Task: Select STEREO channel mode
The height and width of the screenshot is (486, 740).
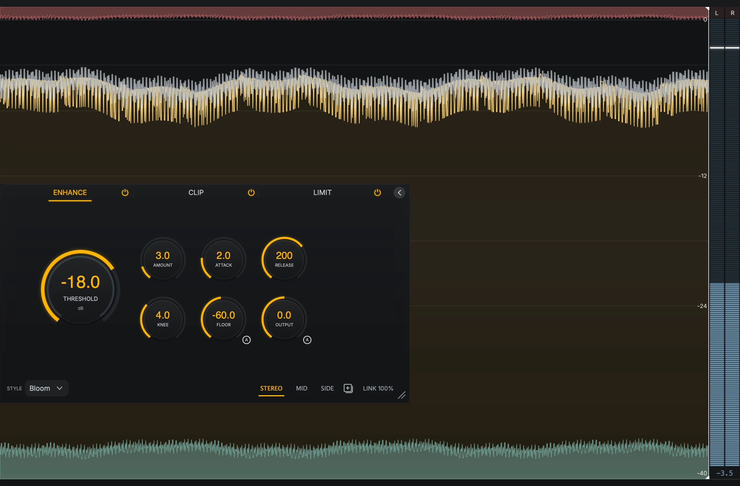Action: pos(271,388)
